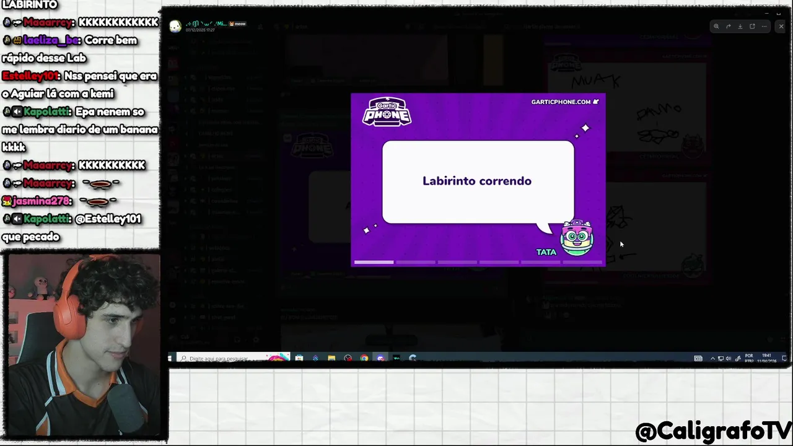Open Microsoft Store from the taskbar
793x446 pixels.
[299, 358]
